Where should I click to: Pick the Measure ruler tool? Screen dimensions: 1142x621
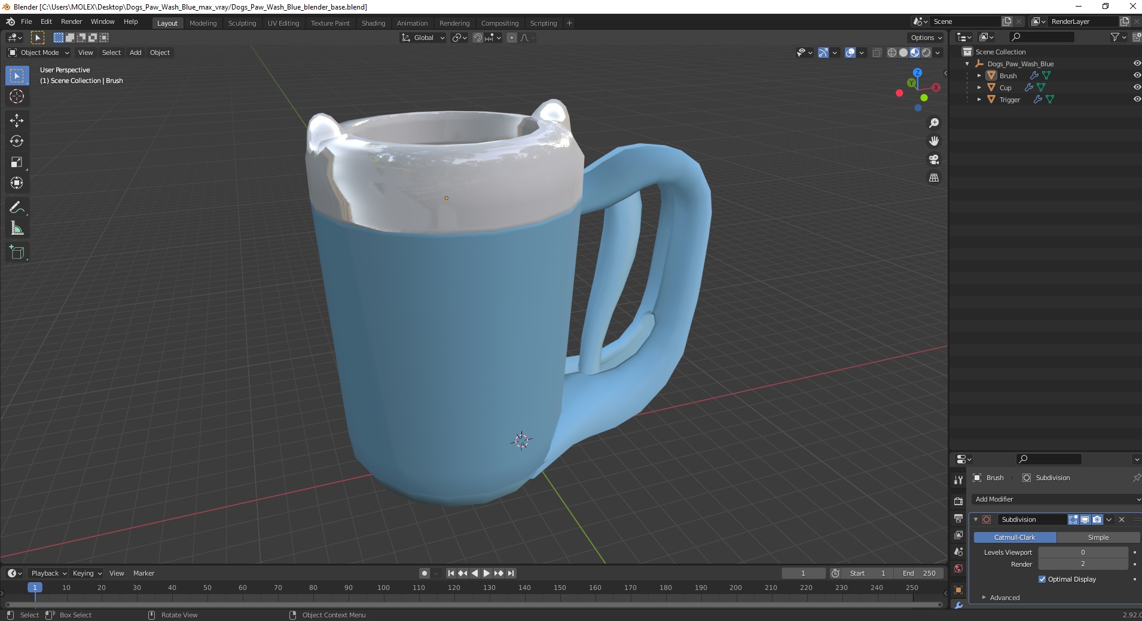(x=17, y=228)
